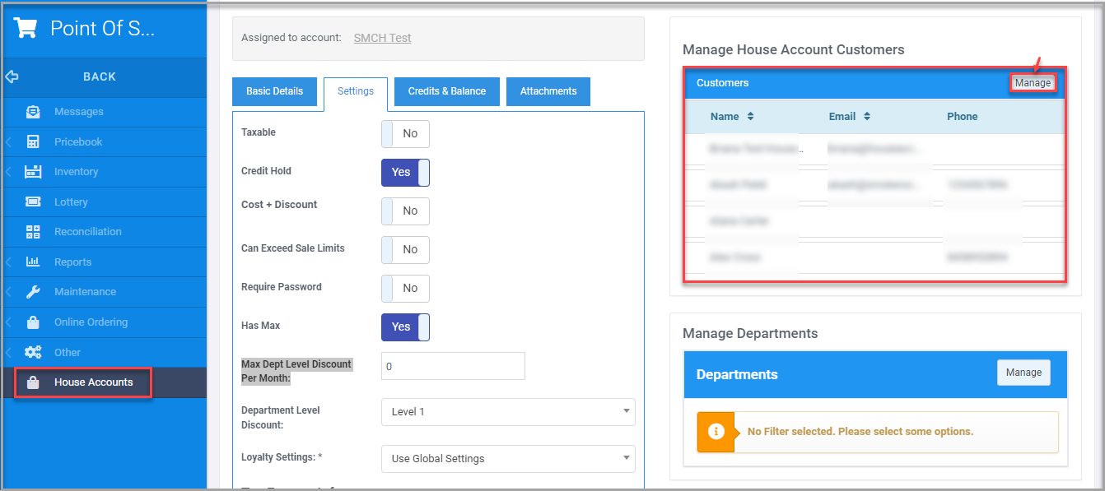The image size is (1105, 491).
Task: Open the SMCH Test account link
Action: pos(382,37)
